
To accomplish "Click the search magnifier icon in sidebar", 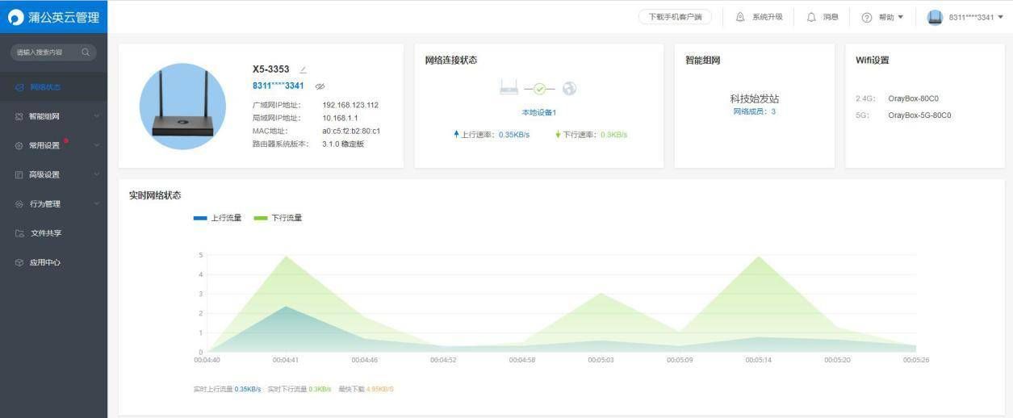I will click(x=86, y=52).
